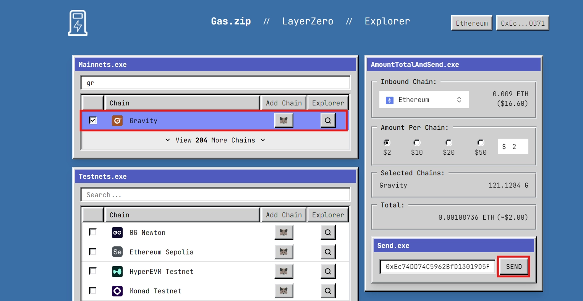Open explorer magnifier icon for Gravity
The image size is (583, 301).
tap(328, 121)
